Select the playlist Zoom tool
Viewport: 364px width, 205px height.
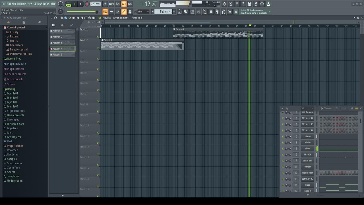pyautogui.click(x=90, y=18)
